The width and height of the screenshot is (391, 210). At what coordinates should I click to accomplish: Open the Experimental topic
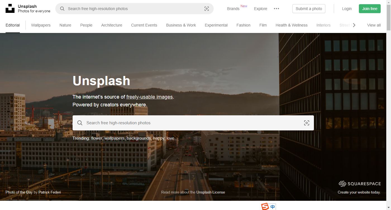pyautogui.click(x=216, y=25)
